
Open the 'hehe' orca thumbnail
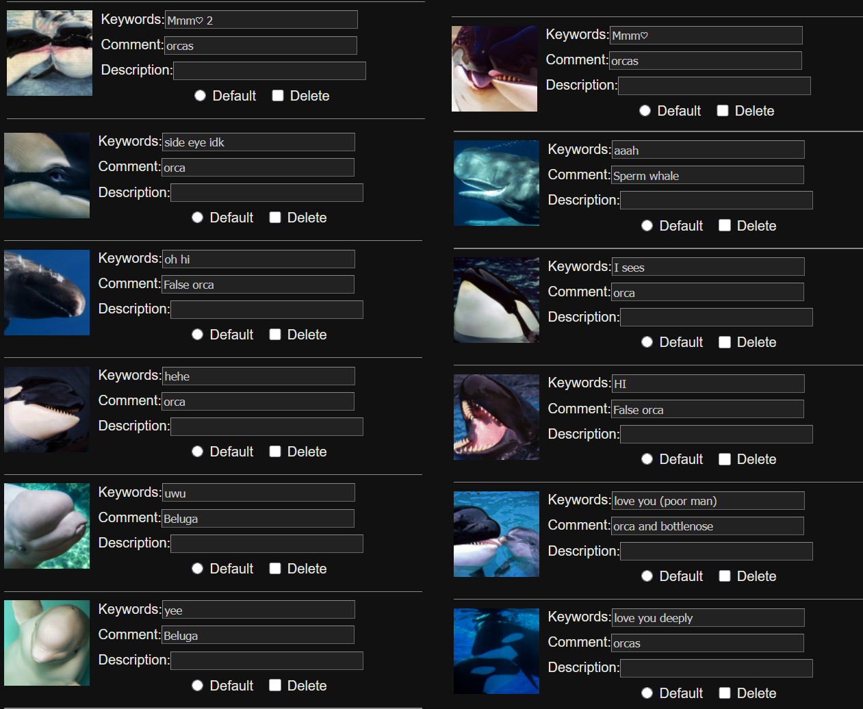coord(47,409)
